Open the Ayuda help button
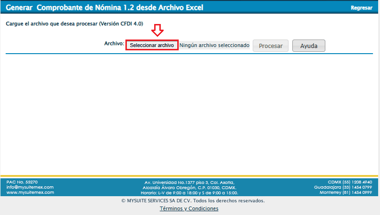This screenshot has height=215, width=380. tap(309, 46)
